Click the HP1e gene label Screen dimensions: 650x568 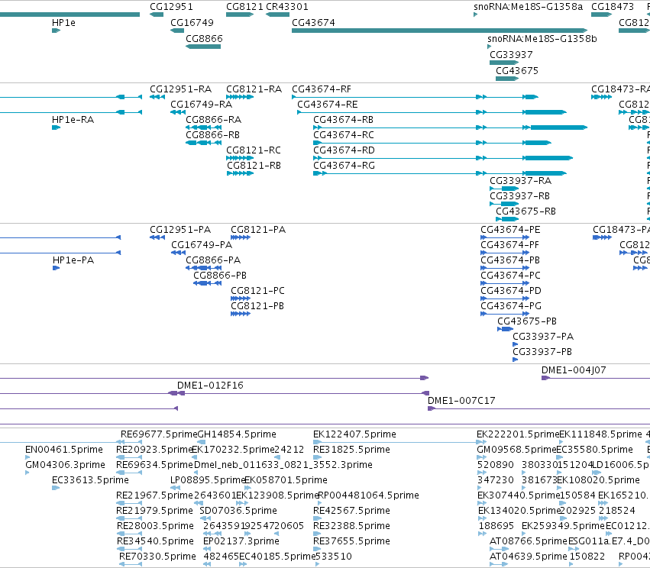(x=63, y=23)
